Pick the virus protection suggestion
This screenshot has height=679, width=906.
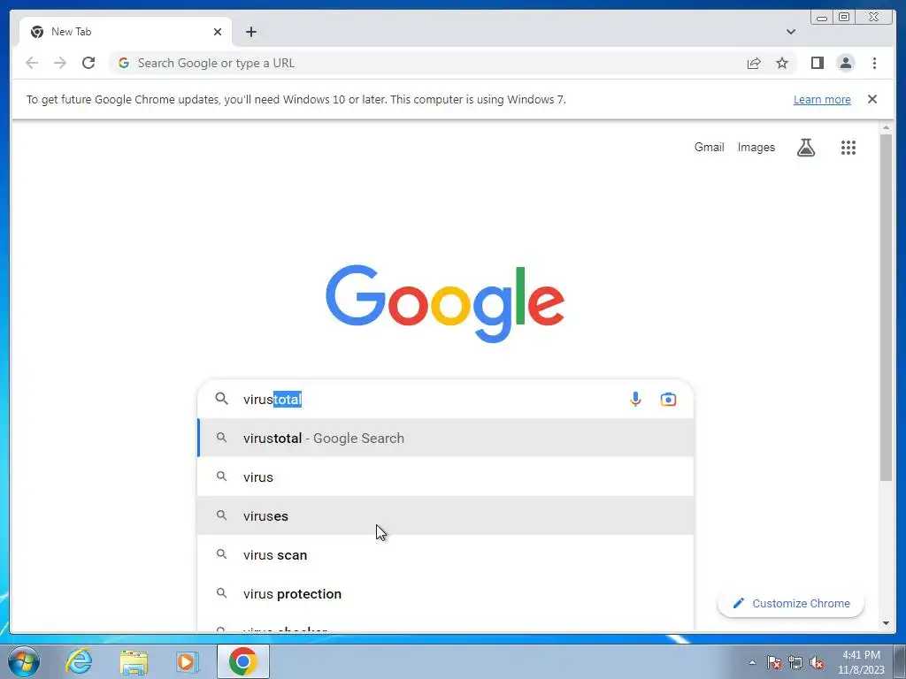(446, 593)
